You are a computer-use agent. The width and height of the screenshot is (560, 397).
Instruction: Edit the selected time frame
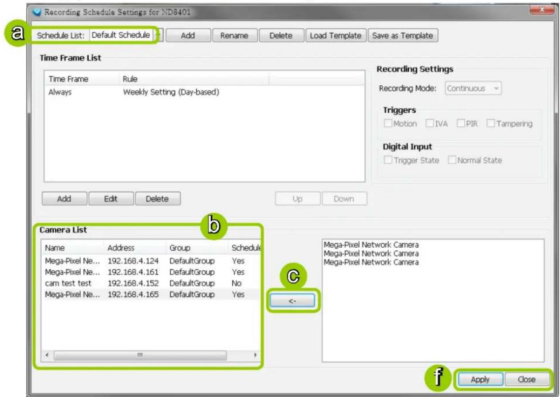click(111, 199)
